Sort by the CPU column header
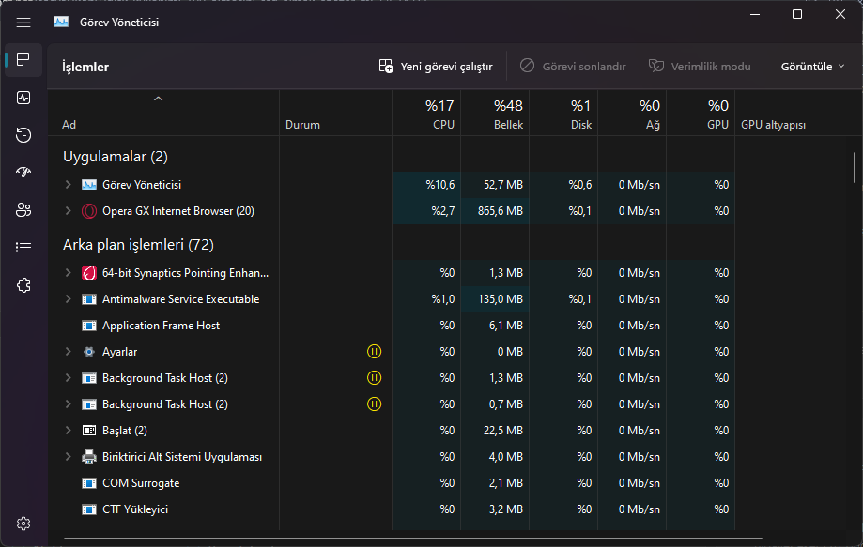The width and height of the screenshot is (863, 547). (x=426, y=114)
